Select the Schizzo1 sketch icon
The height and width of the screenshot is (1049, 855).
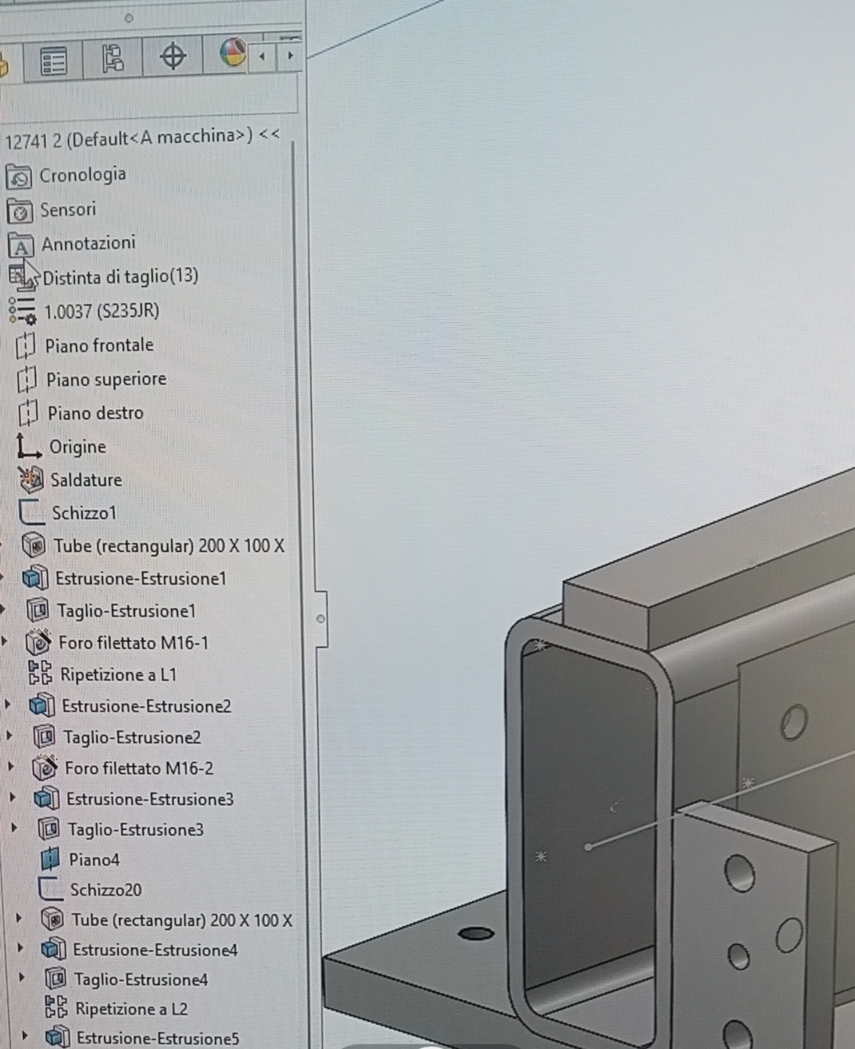pyautogui.click(x=32, y=513)
